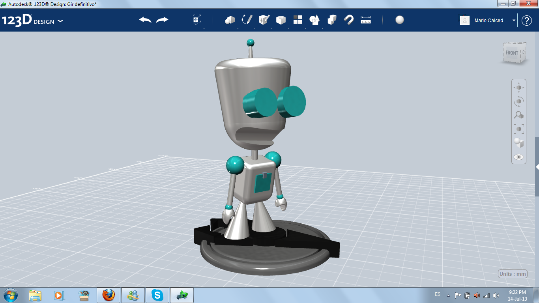539x303 pixels.
Task: Click the vertical scrollbar on the right edge
Action: tap(537, 166)
